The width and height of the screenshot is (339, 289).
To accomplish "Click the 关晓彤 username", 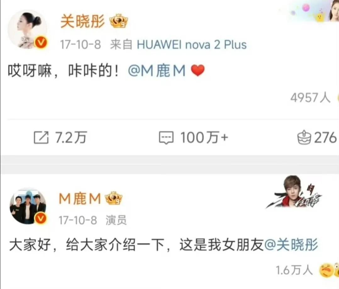I will click(83, 21).
